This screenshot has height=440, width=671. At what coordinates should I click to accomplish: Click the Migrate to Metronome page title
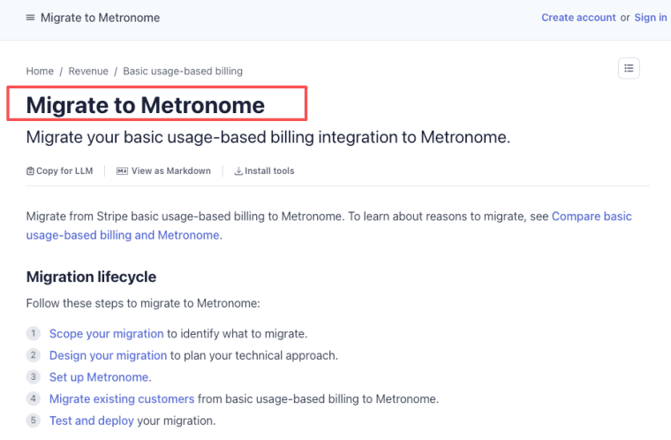(146, 105)
